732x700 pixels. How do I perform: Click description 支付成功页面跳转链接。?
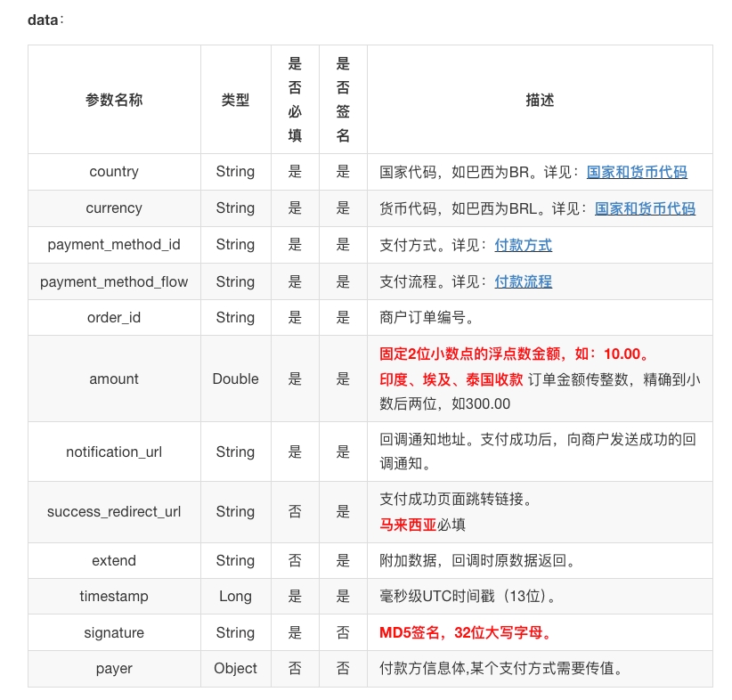tap(456, 500)
